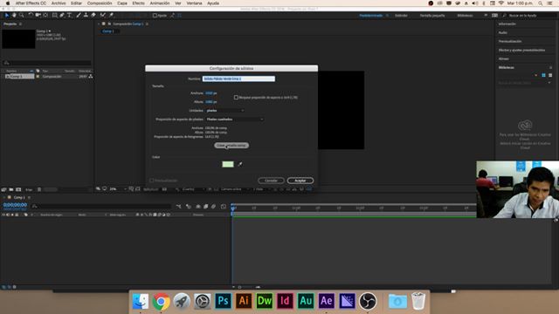This screenshot has width=559, height=314.
Task: Enable the Ajuste snapping checkbox
Action: 155,16
